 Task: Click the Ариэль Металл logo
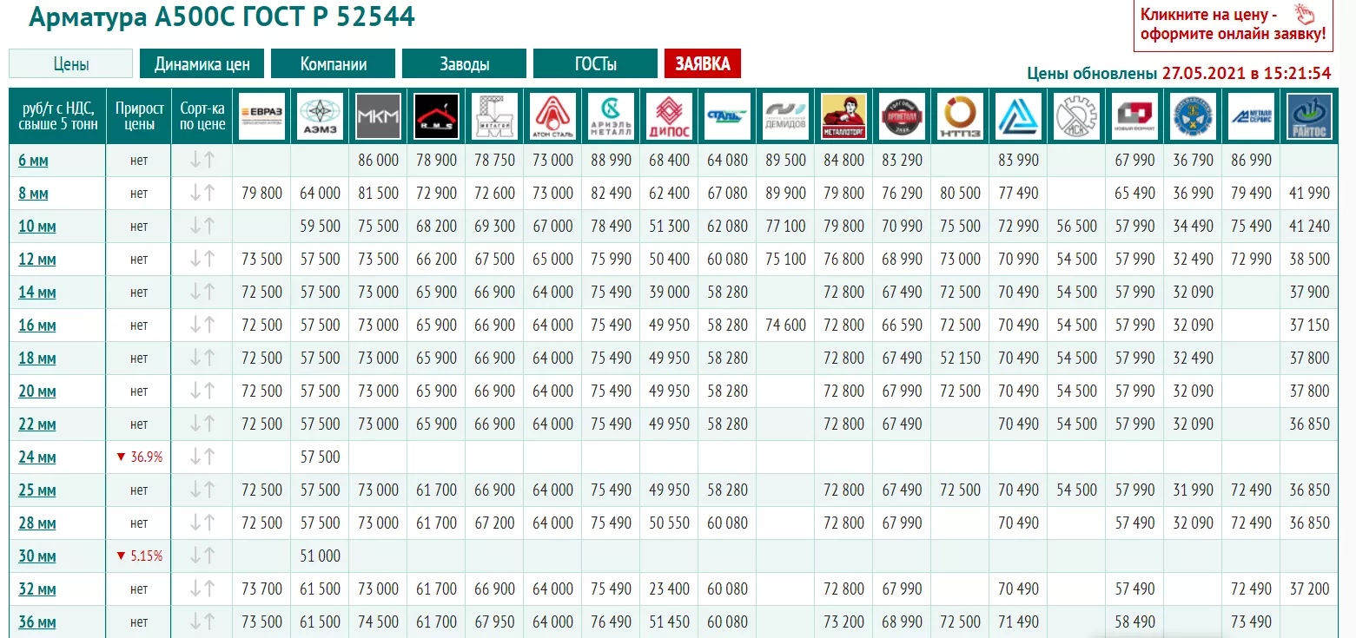point(611,115)
